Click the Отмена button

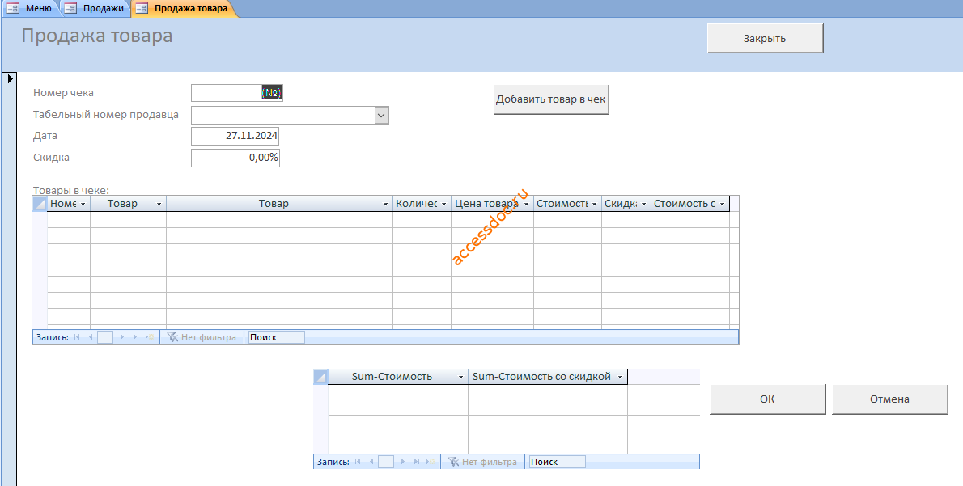coord(889,399)
